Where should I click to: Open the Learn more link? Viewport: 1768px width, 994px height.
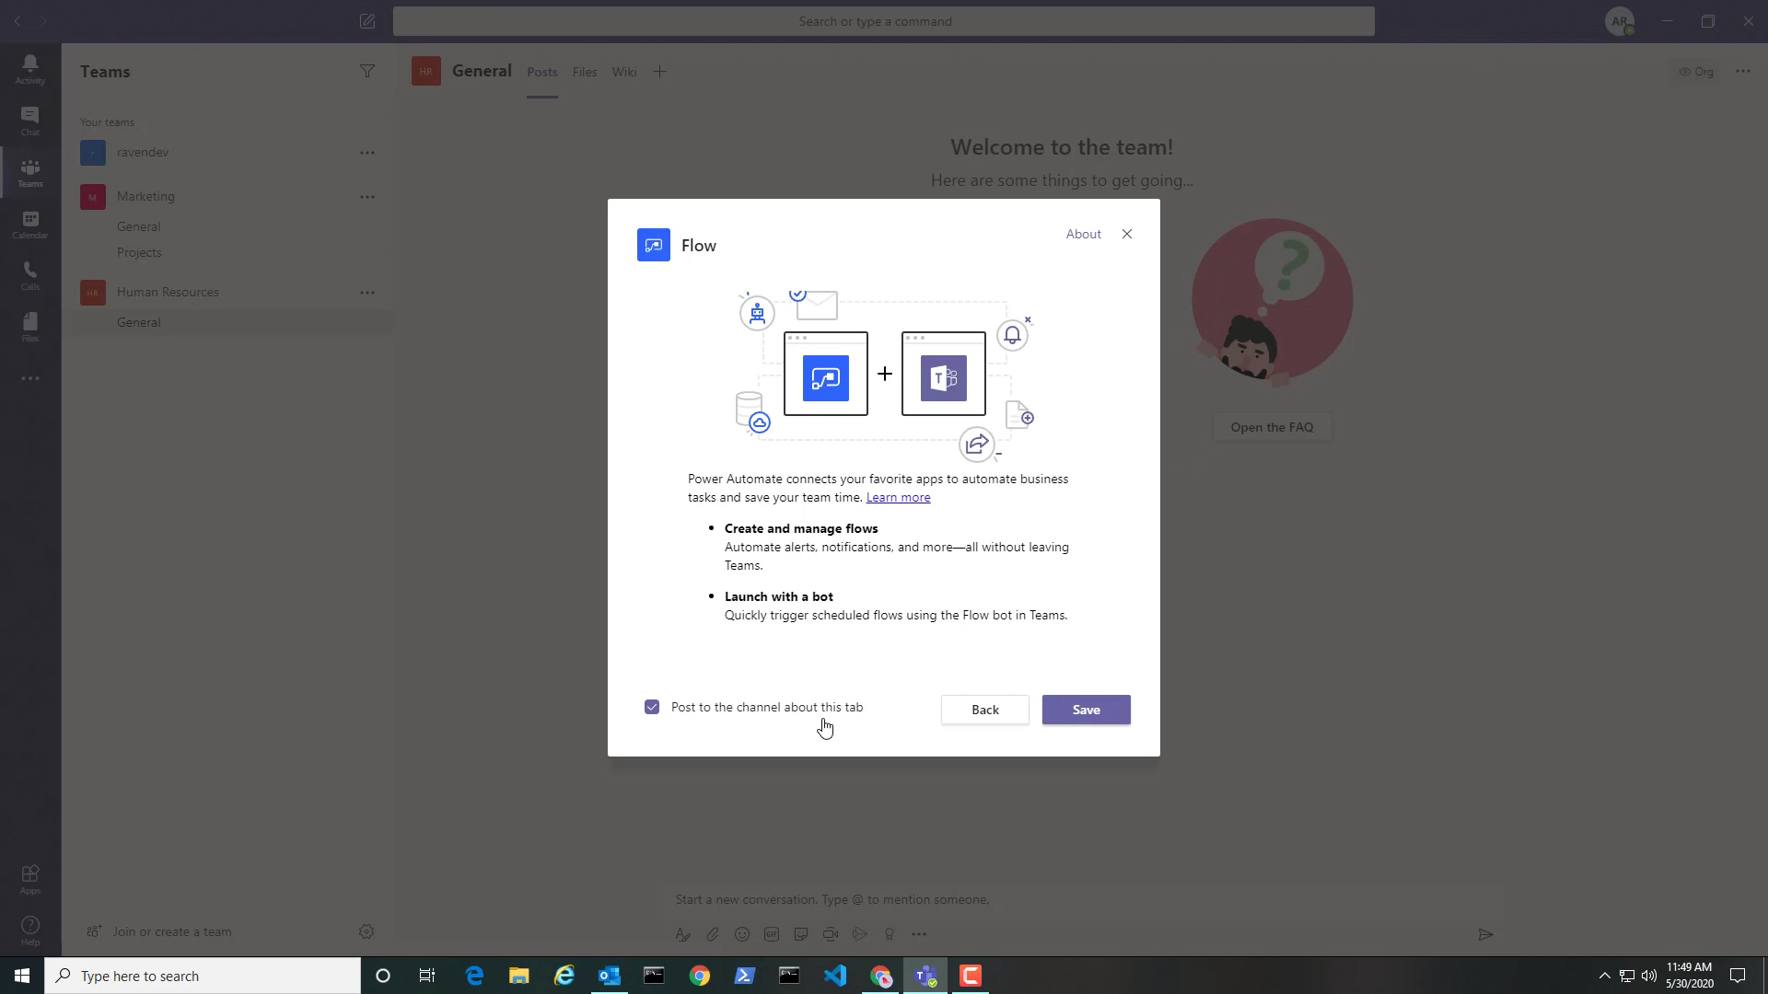click(x=898, y=497)
